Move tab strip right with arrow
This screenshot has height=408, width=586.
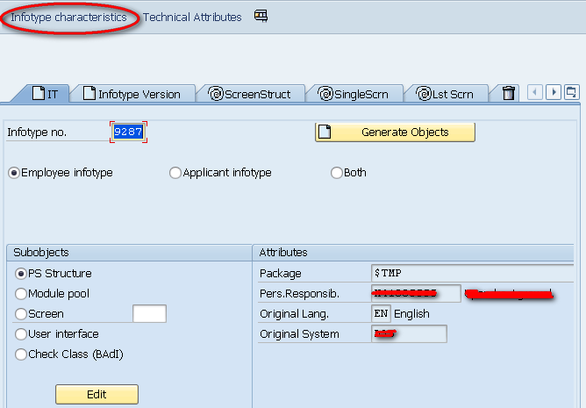pyautogui.click(x=554, y=92)
